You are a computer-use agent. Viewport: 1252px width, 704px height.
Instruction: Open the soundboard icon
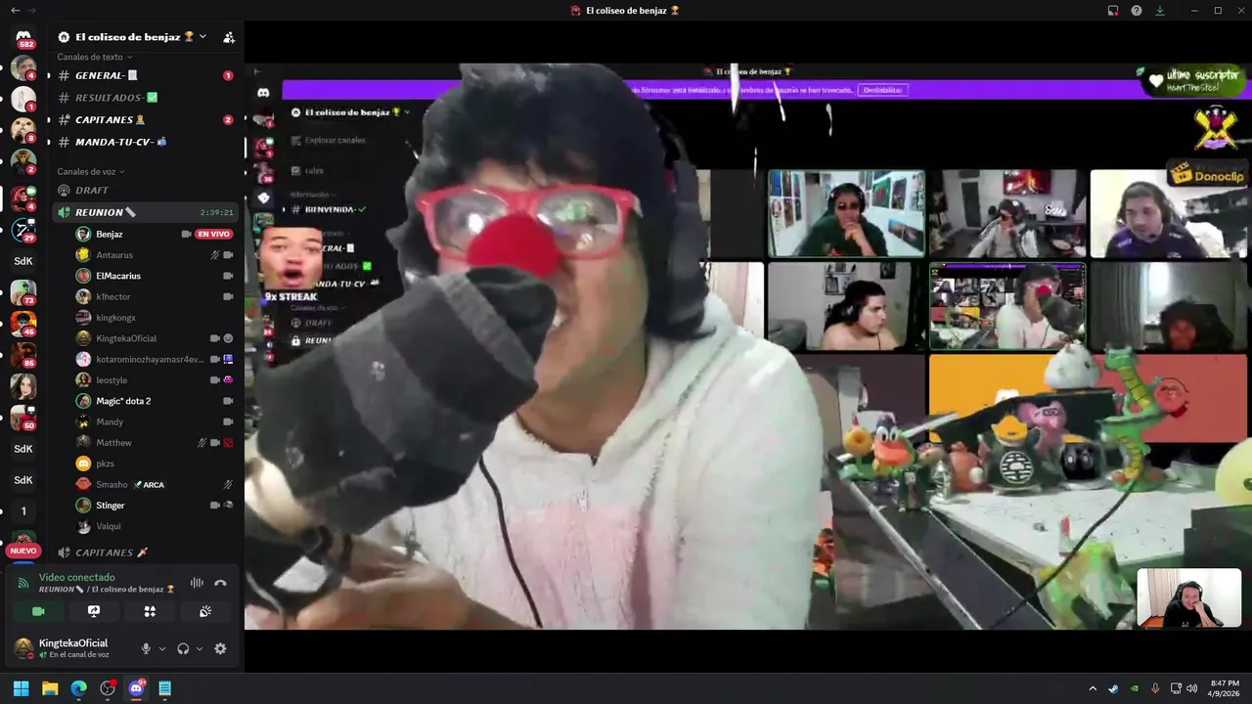pyautogui.click(x=205, y=611)
